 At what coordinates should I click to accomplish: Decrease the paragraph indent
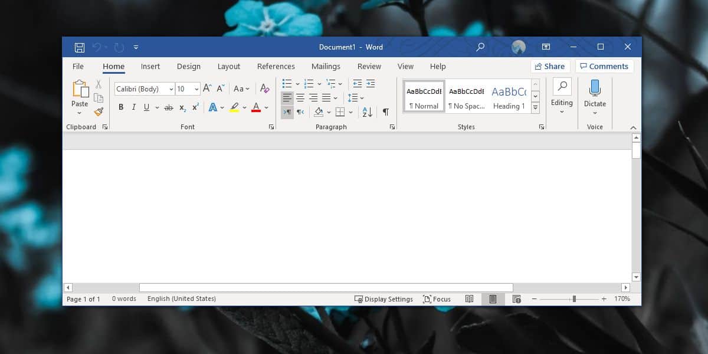click(357, 84)
